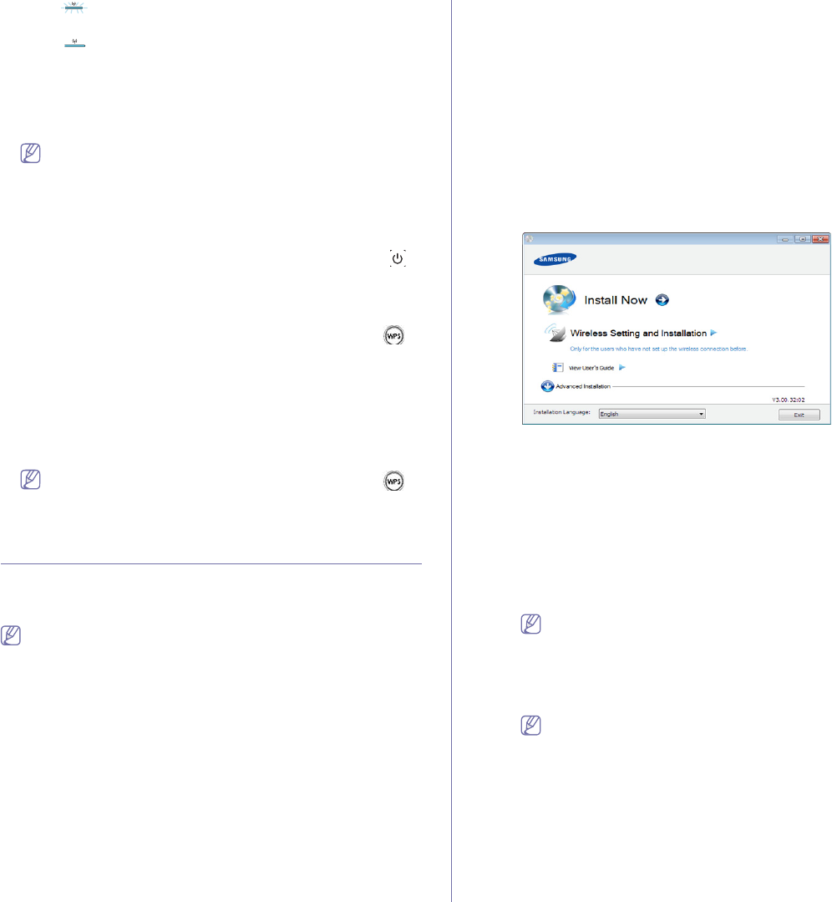This screenshot has height=902, width=832.
Task: Click the Install Now disc icon
Action: click(559, 299)
